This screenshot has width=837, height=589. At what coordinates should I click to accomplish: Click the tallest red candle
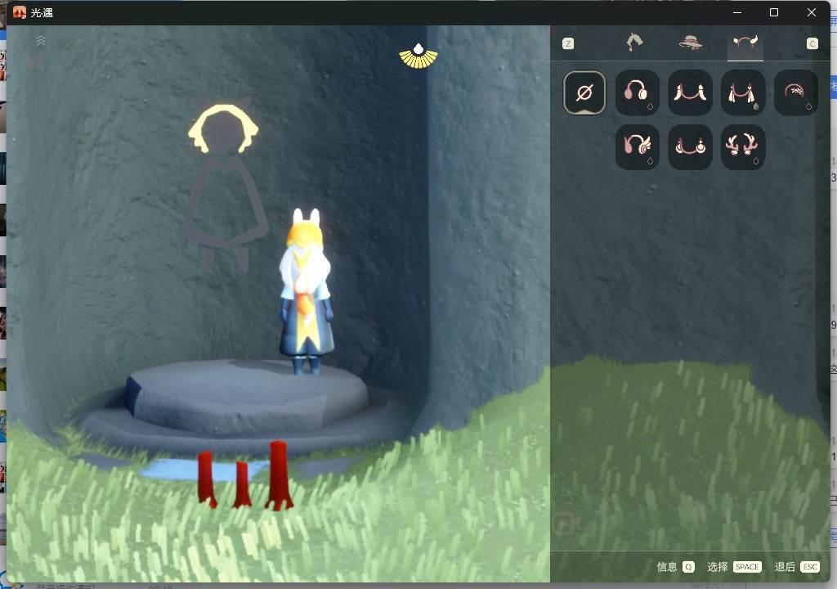pyautogui.click(x=278, y=474)
